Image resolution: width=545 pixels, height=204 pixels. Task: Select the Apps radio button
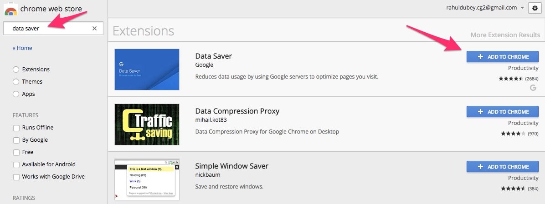point(16,94)
